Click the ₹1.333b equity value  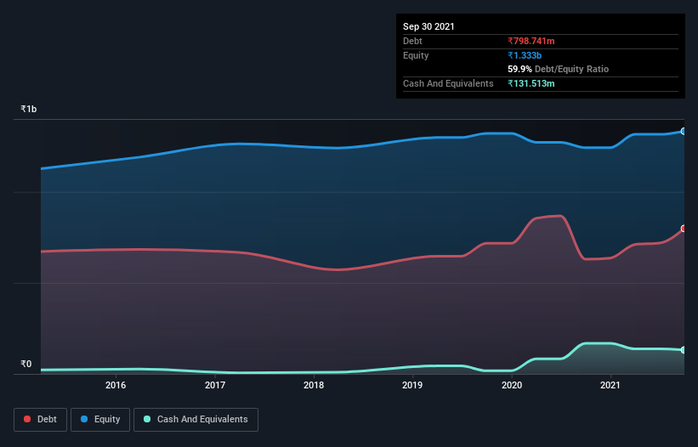525,55
